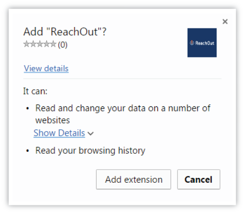Click the Show Details link
The image size is (245, 215).
pos(59,133)
